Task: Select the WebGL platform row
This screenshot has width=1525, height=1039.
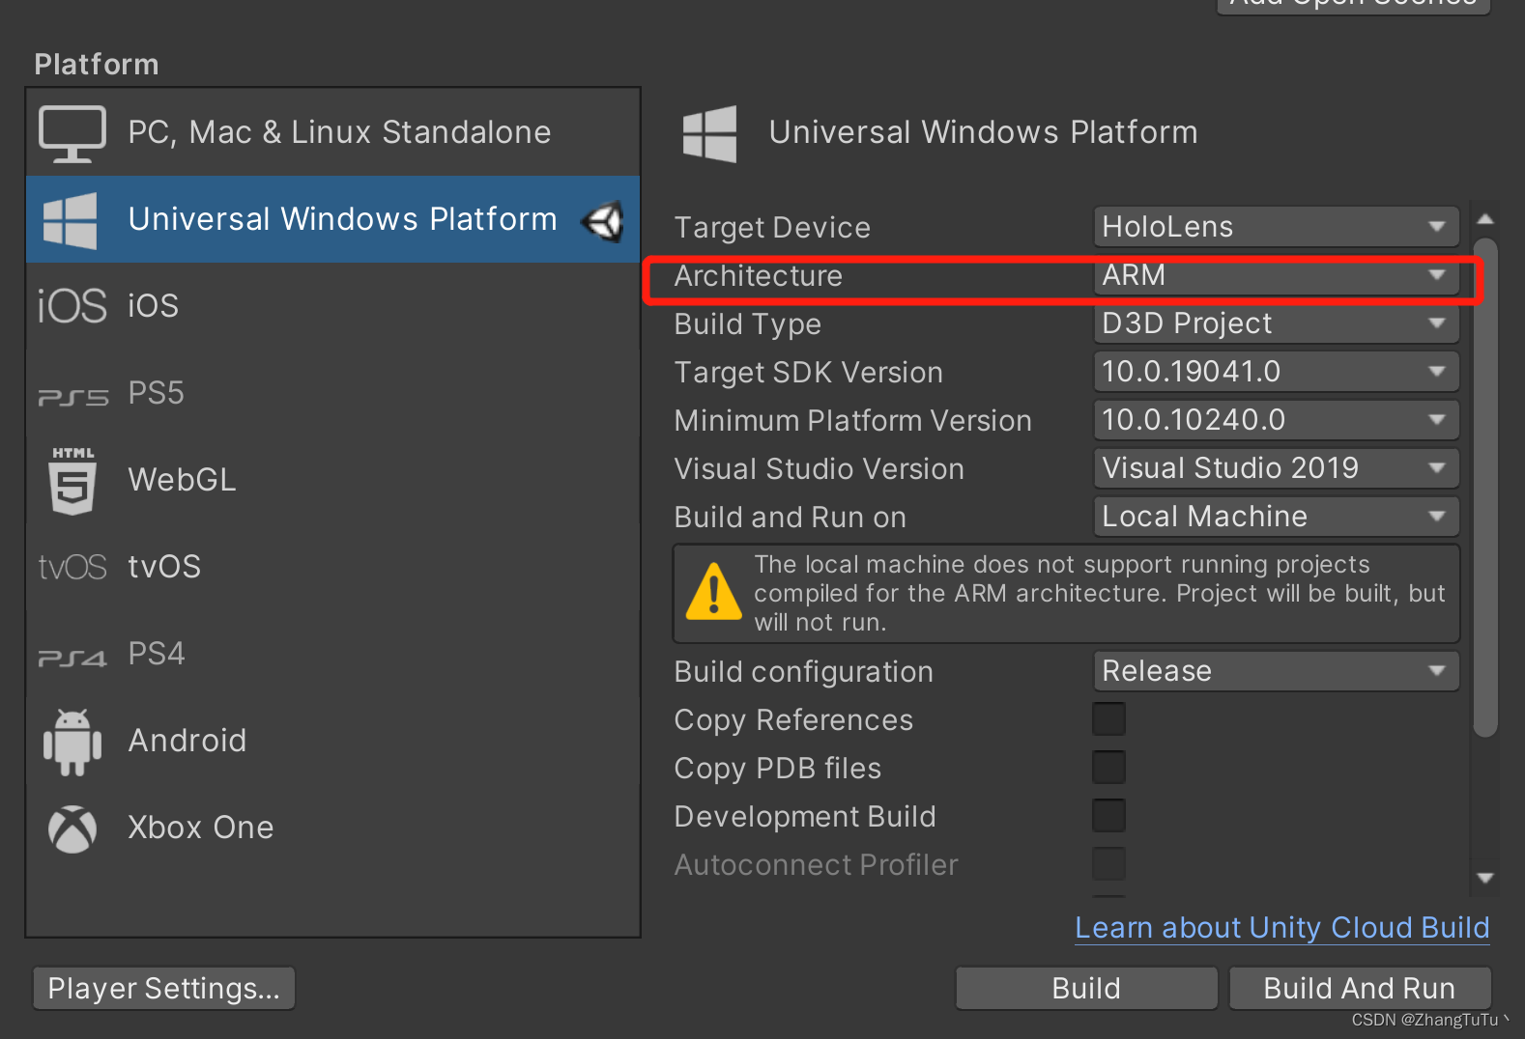Action: pyautogui.click(x=333, y=480)
